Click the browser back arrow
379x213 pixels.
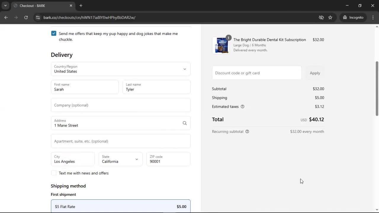[x=6, y=17]
